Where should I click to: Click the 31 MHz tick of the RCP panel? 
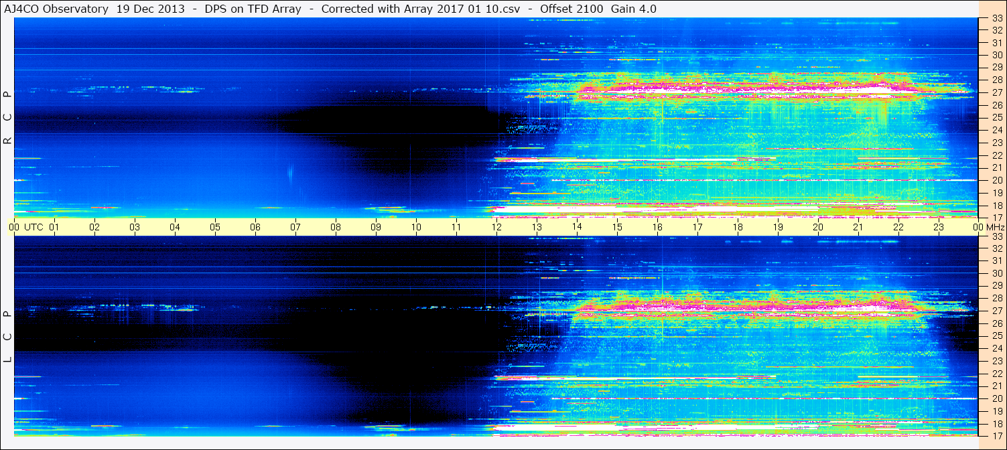click(996, 43)
